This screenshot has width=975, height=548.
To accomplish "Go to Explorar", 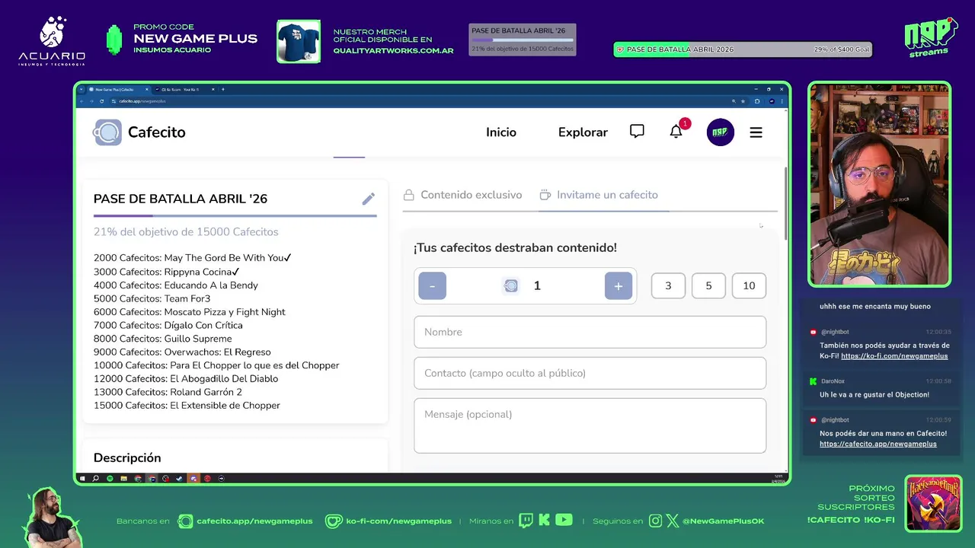I will click(x=583, y=132).
